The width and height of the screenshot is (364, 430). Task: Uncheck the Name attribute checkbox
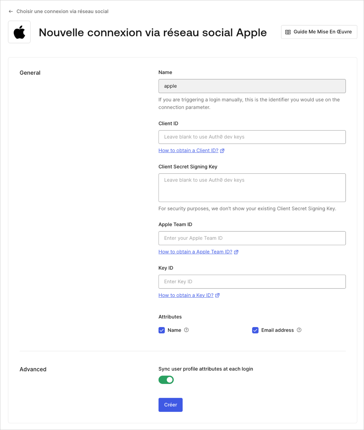pos(162,330)
